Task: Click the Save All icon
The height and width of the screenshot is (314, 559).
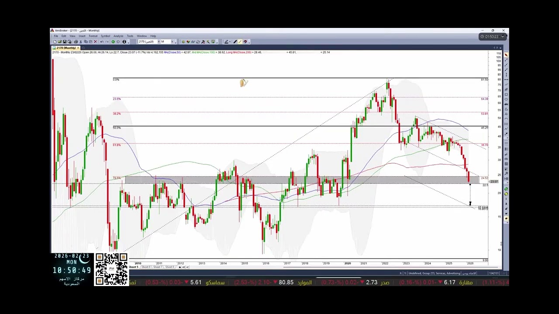Action: click(69, 41)
